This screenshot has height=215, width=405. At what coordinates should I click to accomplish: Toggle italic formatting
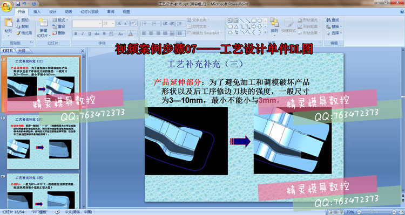(x=83, y=33)
